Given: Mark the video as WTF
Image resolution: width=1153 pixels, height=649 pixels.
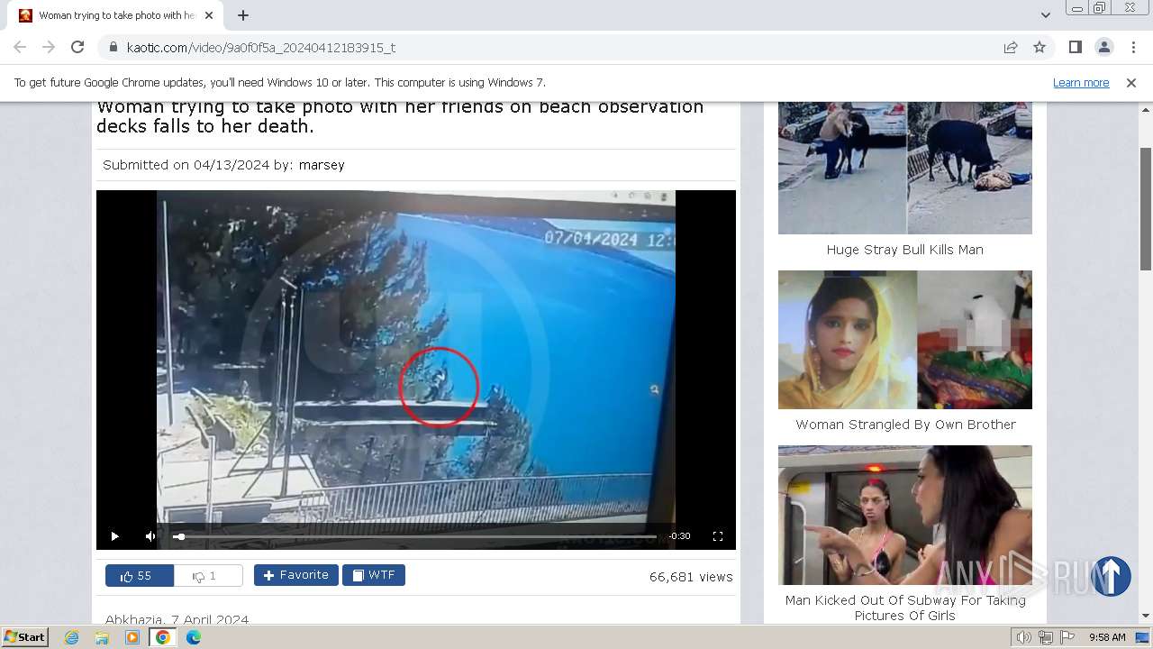Looking at the screenshot, I should pos(374,575).
